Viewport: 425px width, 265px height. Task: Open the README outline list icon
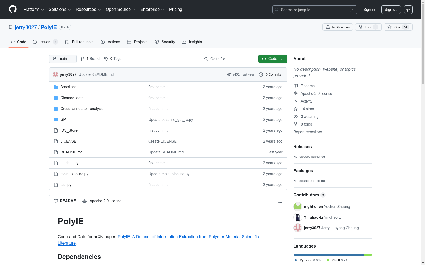pos(280,201)
